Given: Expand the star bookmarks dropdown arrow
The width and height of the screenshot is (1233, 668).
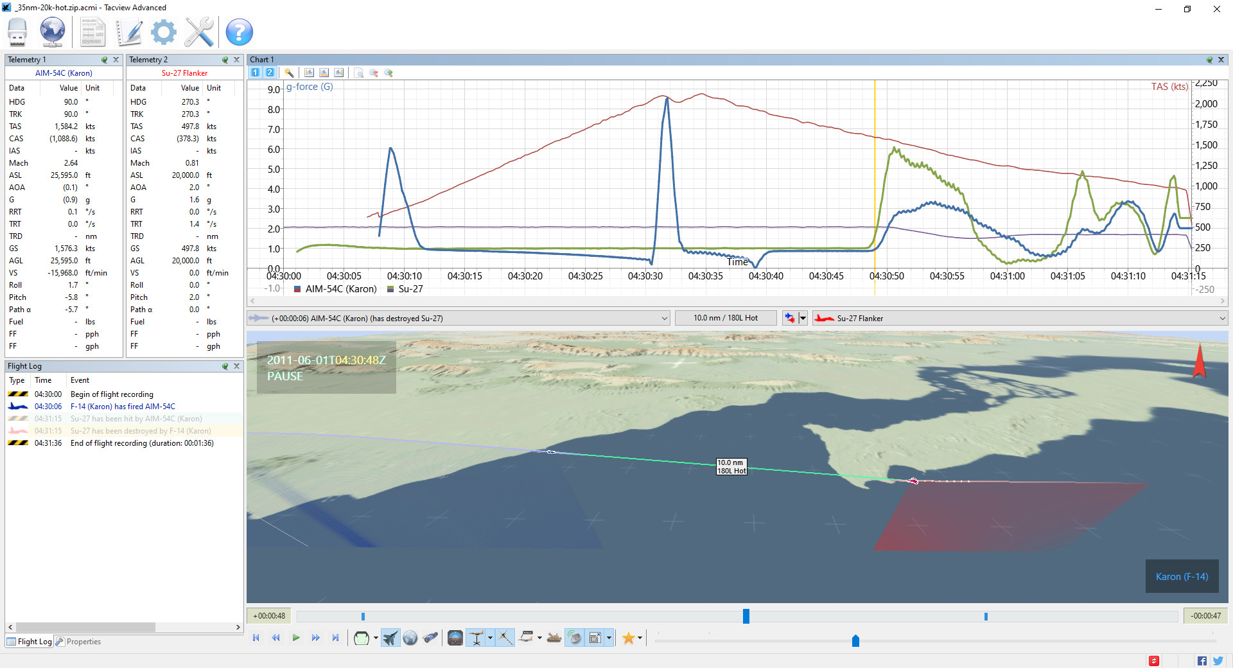Looking at the screenshot, I should 640,638.
